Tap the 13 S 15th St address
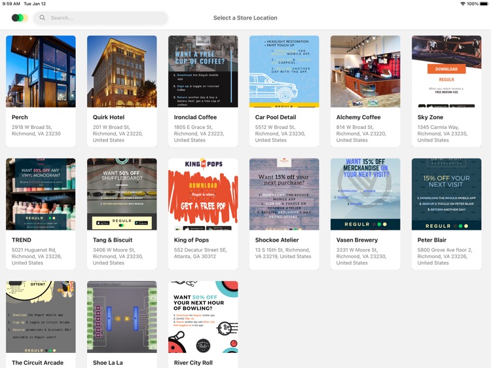The height and width of the screenshot is (368, 491). point(283,253)
